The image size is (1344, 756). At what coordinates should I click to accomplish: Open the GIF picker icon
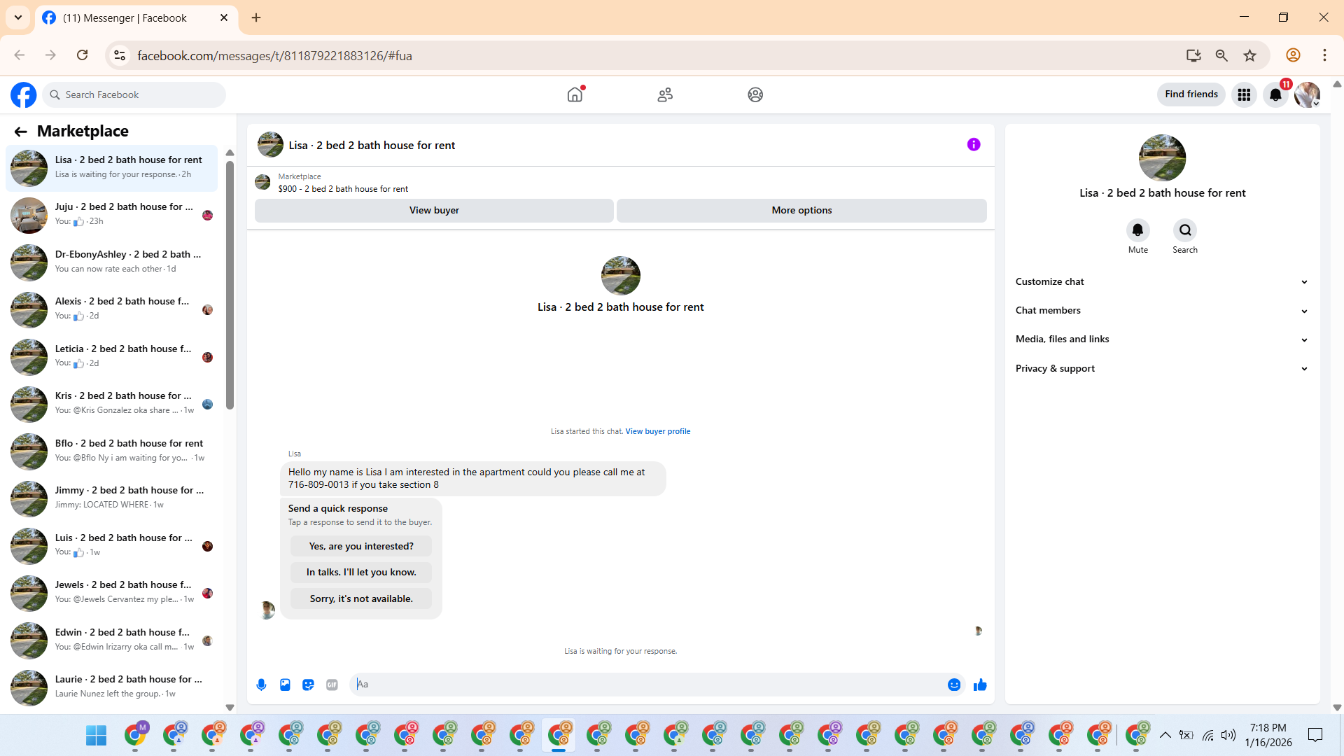pos(332,685)
